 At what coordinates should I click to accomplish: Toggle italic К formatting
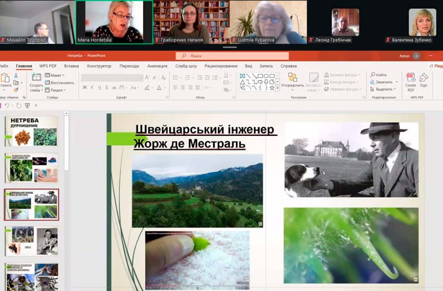[92, 87]
